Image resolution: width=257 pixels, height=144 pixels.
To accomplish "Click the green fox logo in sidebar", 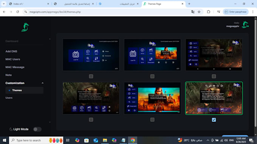I will point(25,27).
